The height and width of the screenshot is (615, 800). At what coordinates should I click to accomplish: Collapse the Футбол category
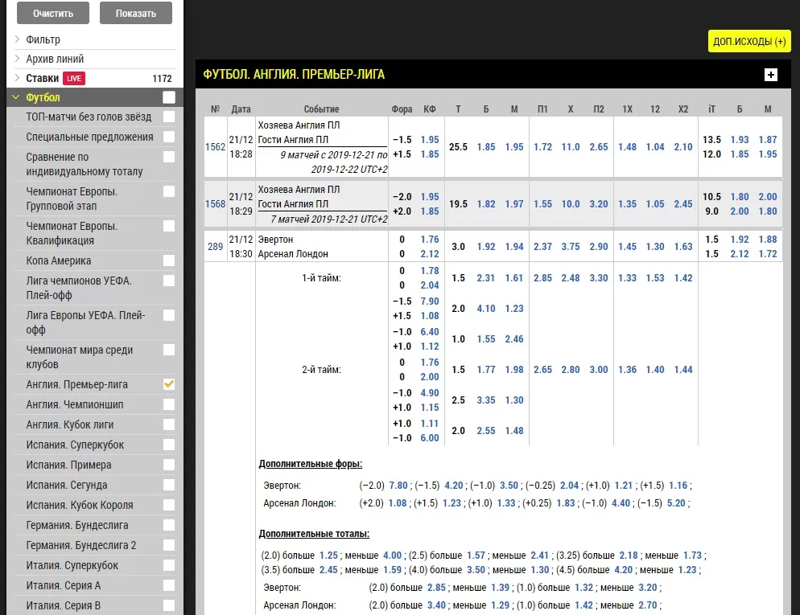43,97
